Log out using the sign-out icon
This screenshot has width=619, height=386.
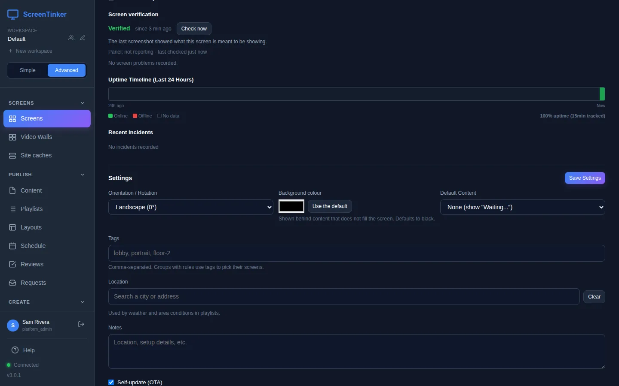[81, 325]
